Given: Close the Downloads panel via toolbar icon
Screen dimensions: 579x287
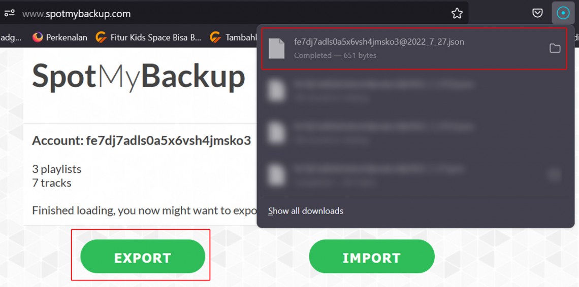Looking at the screenshot, I should 563,13.
